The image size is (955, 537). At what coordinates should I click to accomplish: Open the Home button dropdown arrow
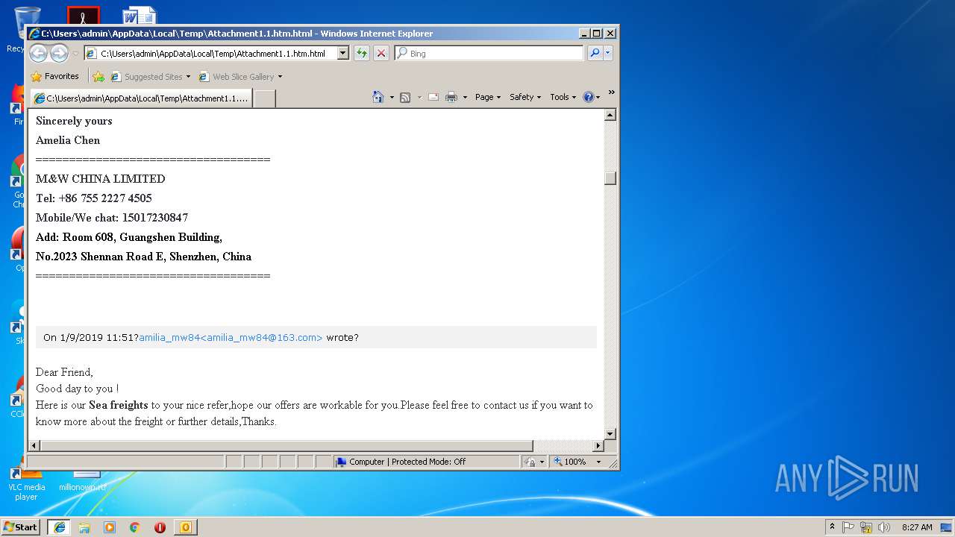point(392,97)
